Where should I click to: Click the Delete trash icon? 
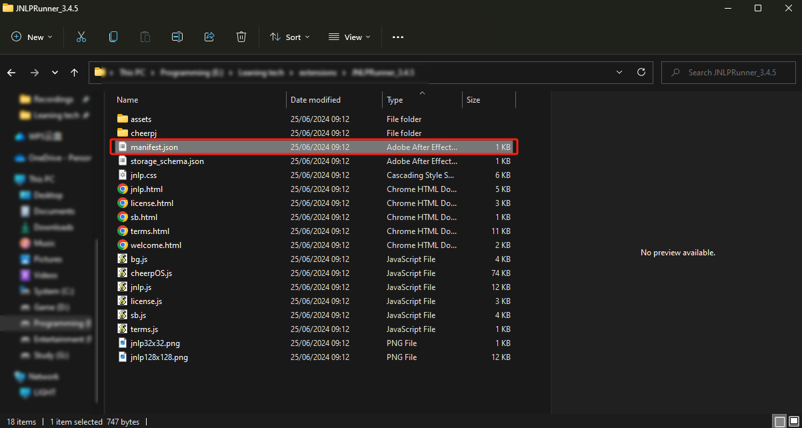[x=241, y=37]
